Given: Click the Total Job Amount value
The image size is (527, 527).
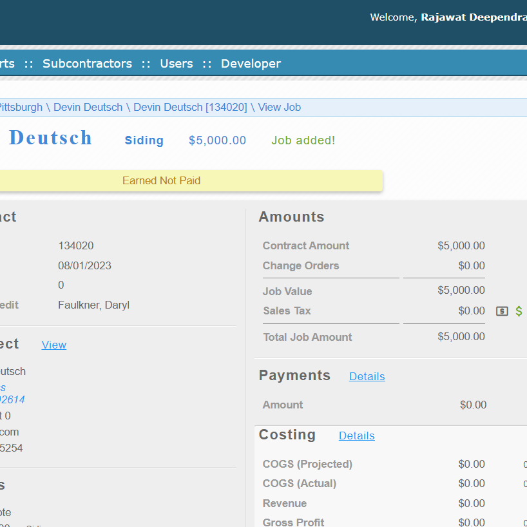Looking at the screenshot, I should [x=461, y=337].
